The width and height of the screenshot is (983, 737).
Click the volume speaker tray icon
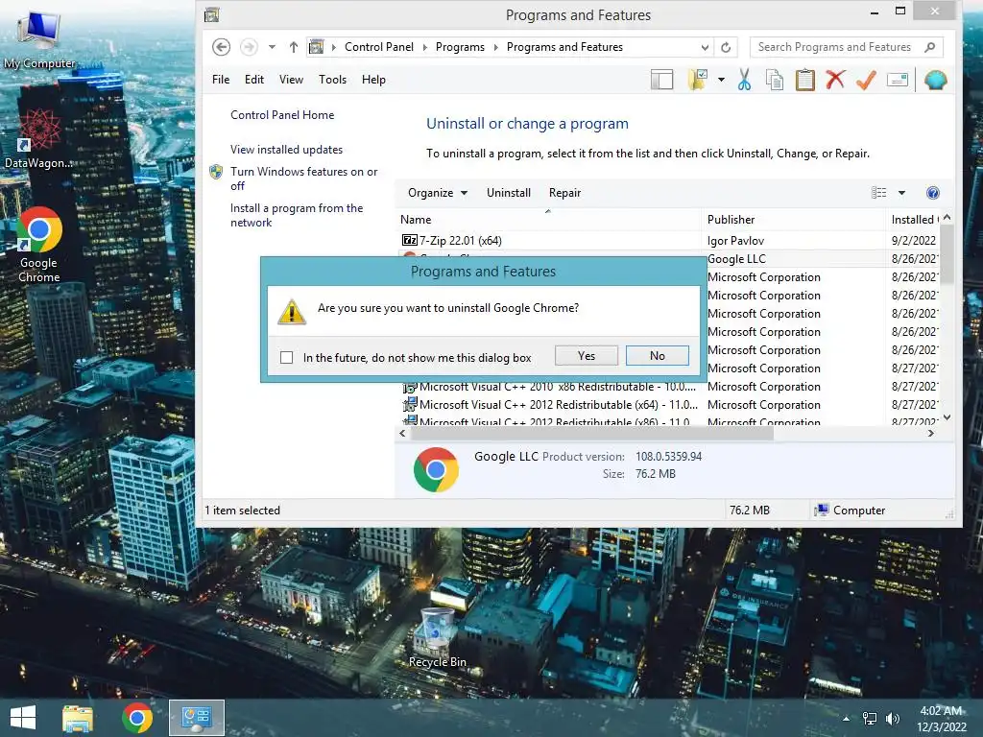892,719
